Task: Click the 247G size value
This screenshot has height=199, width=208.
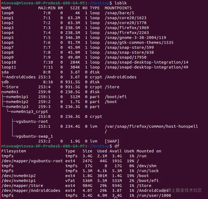Action: click(87, 161)
